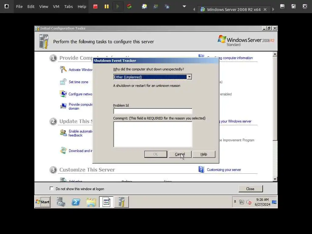Click the Close button of Initial Configuration Tasks
The width and height of the screenshot is (312, 234).
coord(250,189)
